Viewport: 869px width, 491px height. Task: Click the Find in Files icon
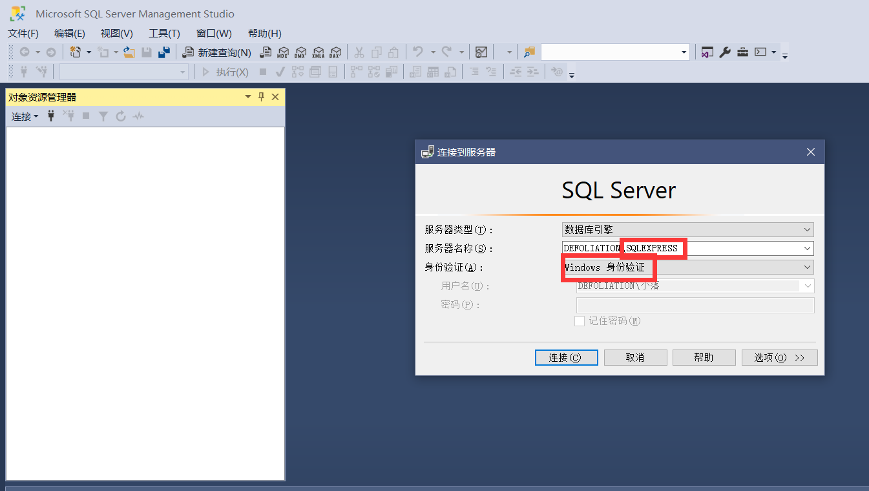(x=530, y=52)
